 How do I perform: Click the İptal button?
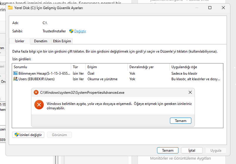(x=192, y=150)
